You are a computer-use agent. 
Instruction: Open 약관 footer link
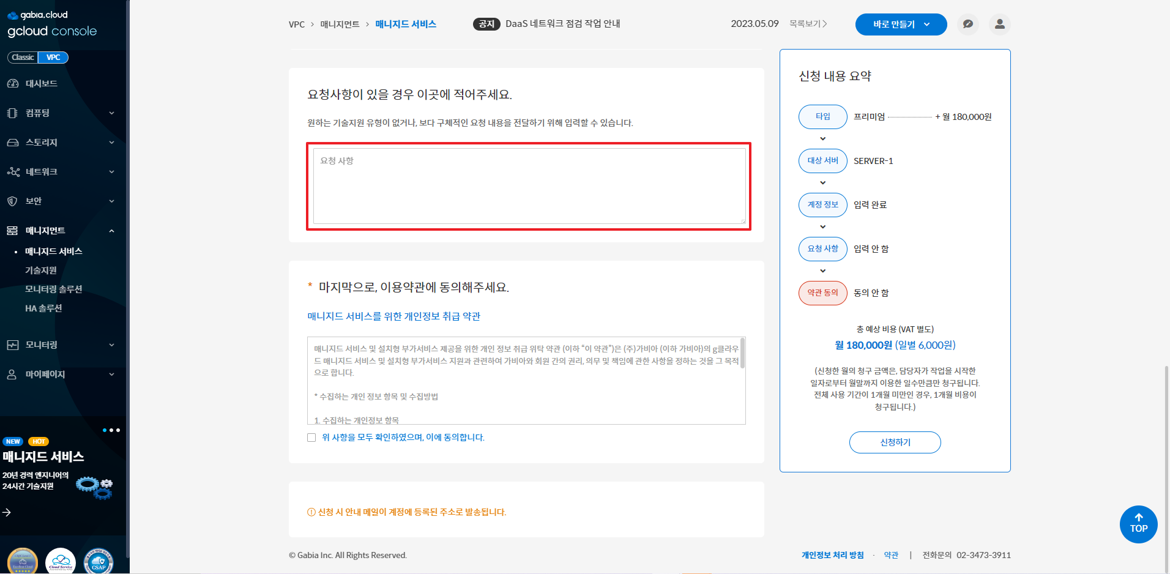[x=891, y=555]
